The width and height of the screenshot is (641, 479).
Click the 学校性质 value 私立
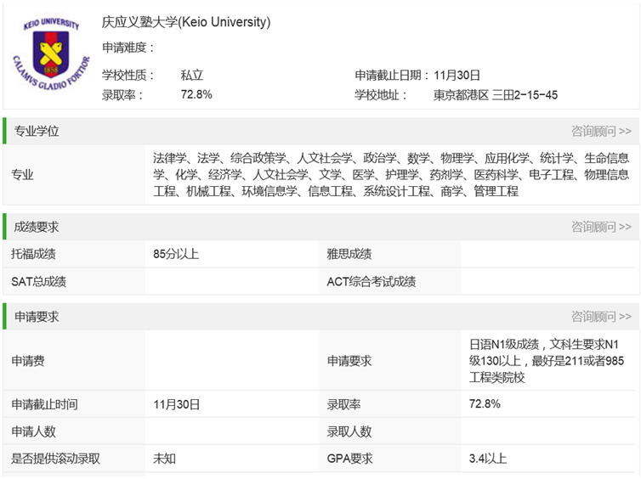point(192,75)
